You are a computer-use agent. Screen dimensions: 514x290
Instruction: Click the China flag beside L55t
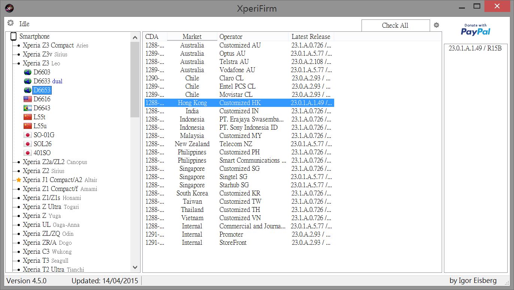[28, 117]
